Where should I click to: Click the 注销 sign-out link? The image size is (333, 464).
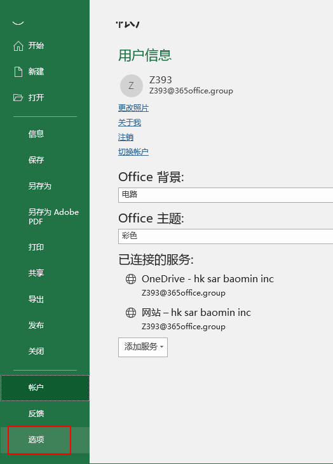tap(126, 137)
